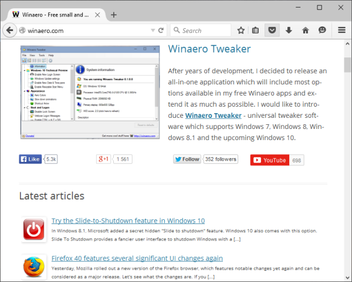Minimize the Firefox window
The height and width of the screenshot is (282, 352).
(298, 8)
